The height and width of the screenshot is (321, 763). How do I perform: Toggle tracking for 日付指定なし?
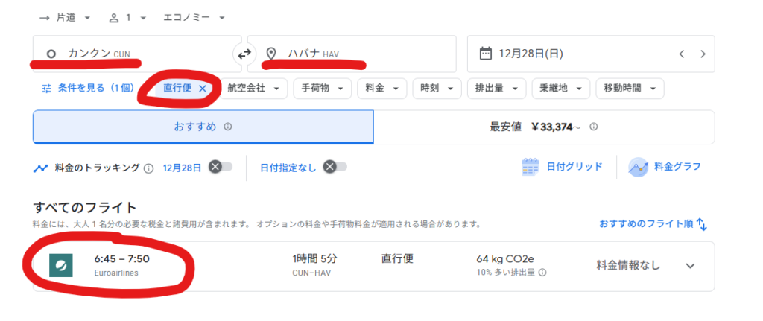pyautogui.click(x=335, y=167)
